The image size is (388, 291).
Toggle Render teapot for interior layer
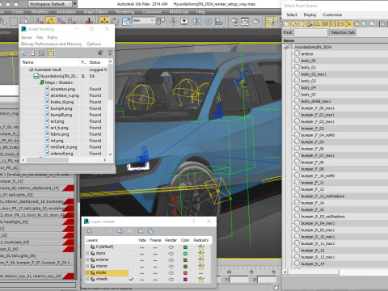point(171,267)
